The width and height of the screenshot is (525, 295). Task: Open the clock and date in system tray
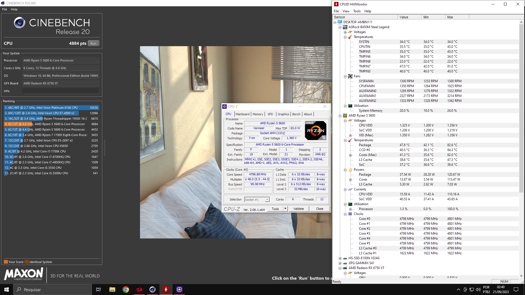coord(501,290)
